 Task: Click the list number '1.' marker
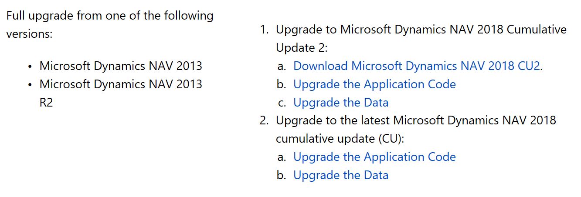265,30
